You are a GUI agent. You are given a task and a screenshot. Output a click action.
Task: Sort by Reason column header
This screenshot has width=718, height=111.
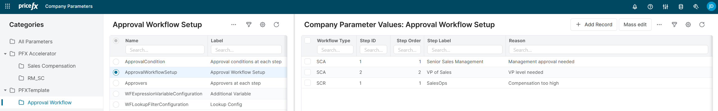coord(517,41)
